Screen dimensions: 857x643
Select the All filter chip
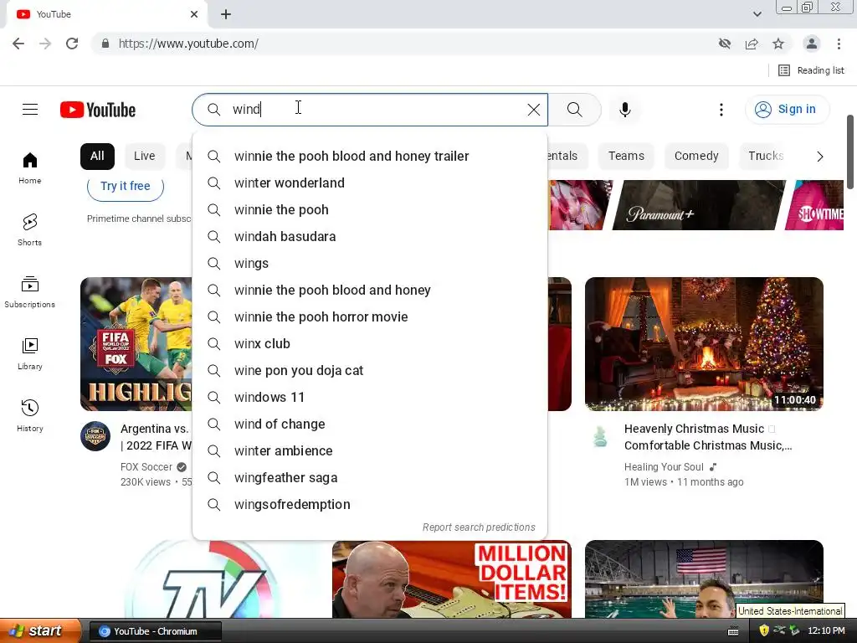click(97, 157)
